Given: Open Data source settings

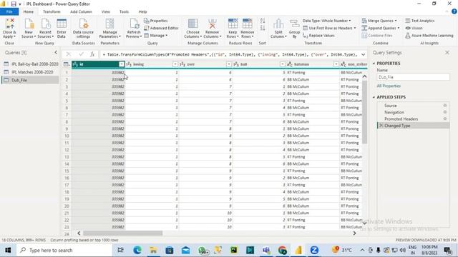Looking at the screenshot, I should click(83, 24).
